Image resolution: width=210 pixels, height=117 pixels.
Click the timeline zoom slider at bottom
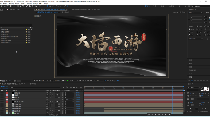pyautogui.click(x=89, y=115)
